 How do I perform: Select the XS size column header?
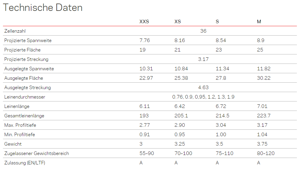(178, 21)
